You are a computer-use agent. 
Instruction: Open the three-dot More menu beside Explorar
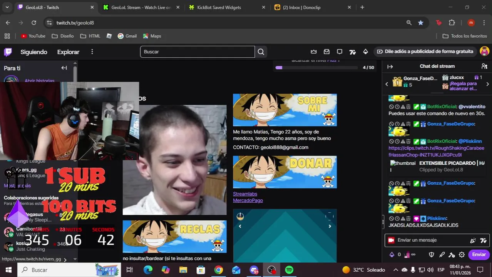pos(92,52)
